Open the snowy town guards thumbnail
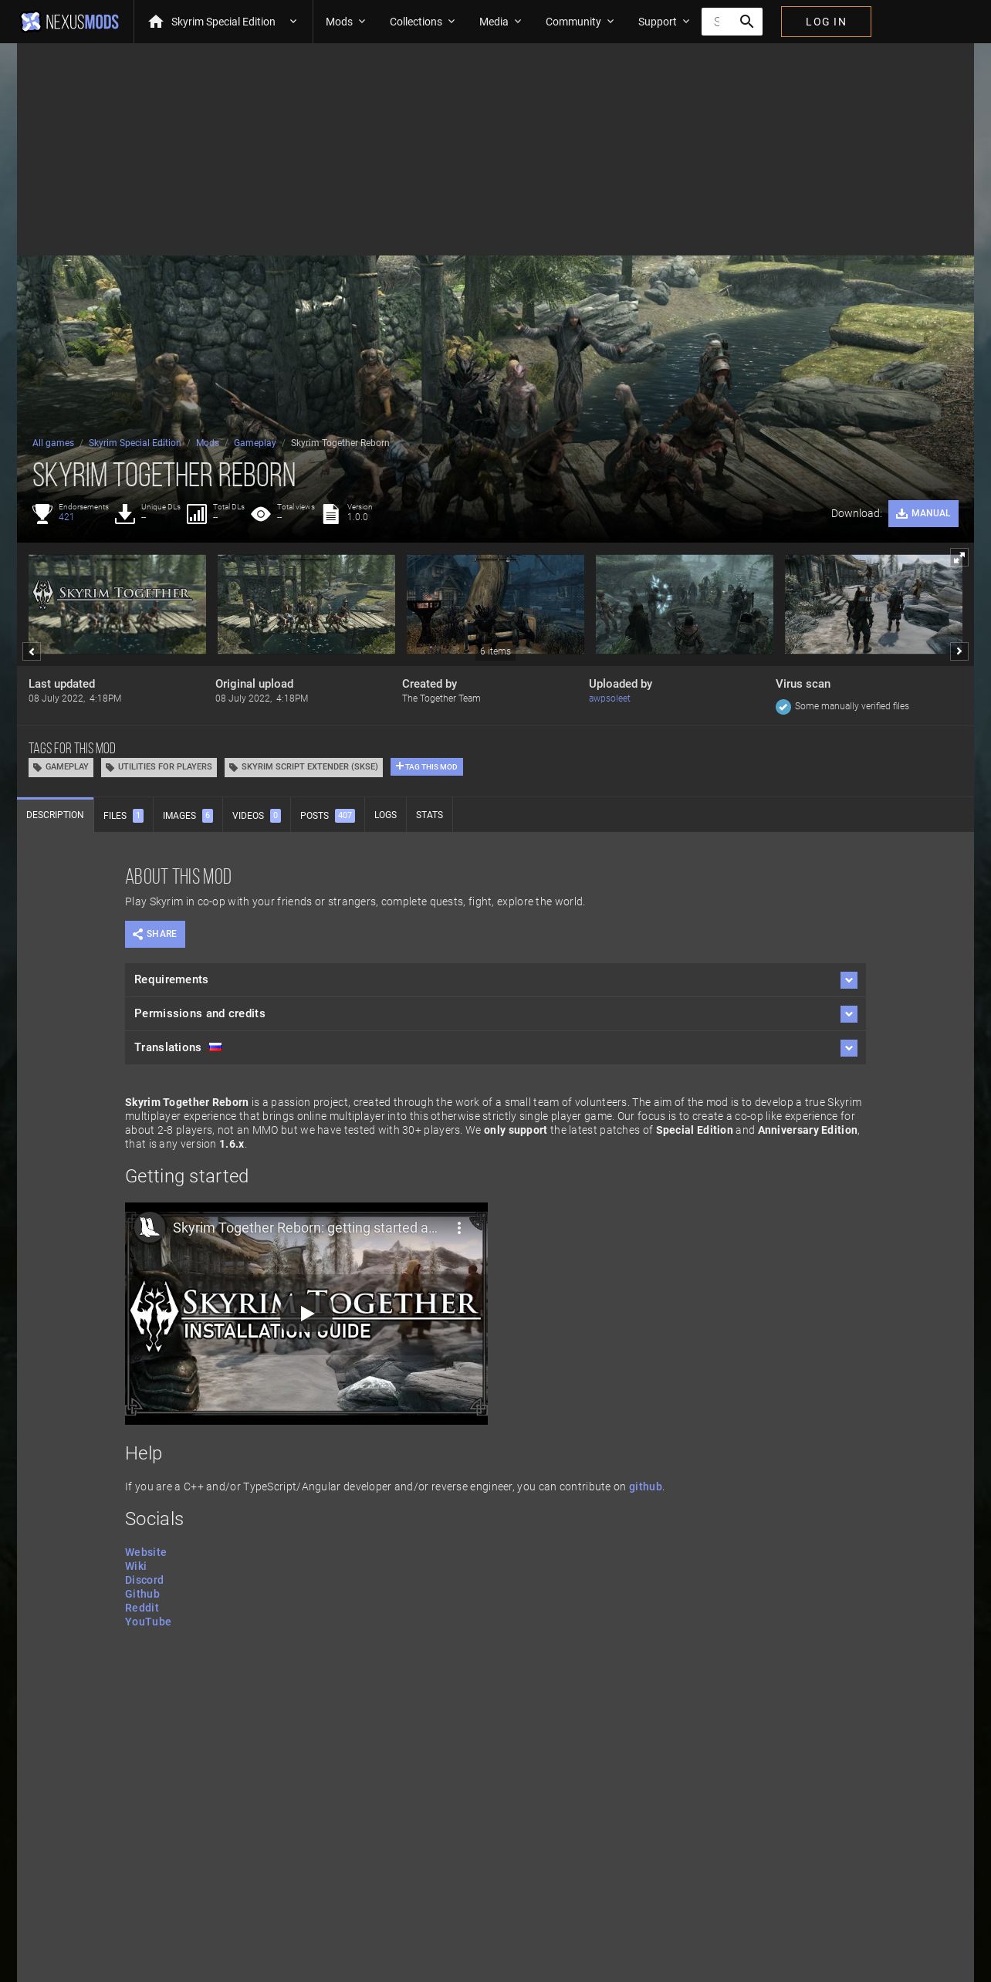The image size is (991, 1982). [x=874, y=604]
